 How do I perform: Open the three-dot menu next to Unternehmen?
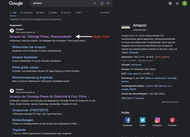pyautogui.click(x=149, y=30)
